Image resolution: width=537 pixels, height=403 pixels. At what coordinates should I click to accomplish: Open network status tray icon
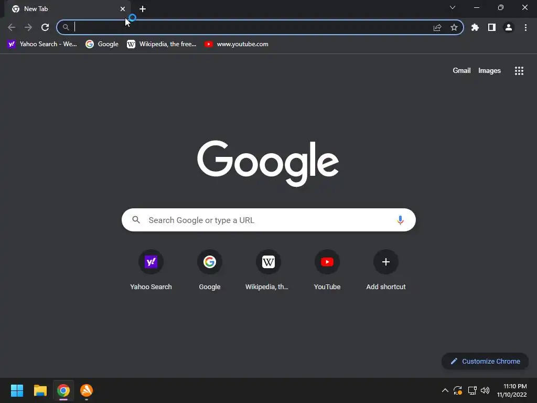[x=472, y=390]
